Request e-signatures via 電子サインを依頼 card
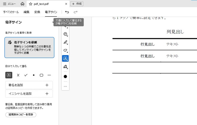This screenshot has height=125, width=197. [x=29, y=47]
